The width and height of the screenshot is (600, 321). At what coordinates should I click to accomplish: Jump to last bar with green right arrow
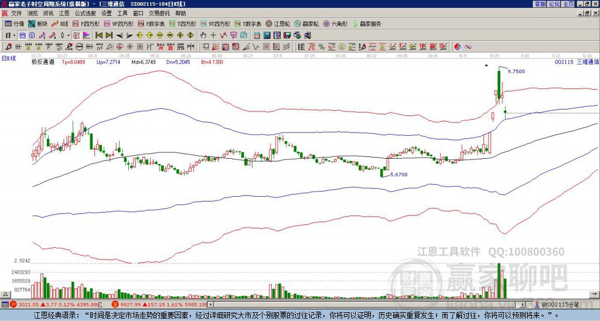109,36
